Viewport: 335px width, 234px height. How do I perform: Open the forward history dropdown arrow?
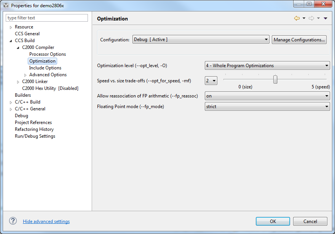tap(318, 18)
